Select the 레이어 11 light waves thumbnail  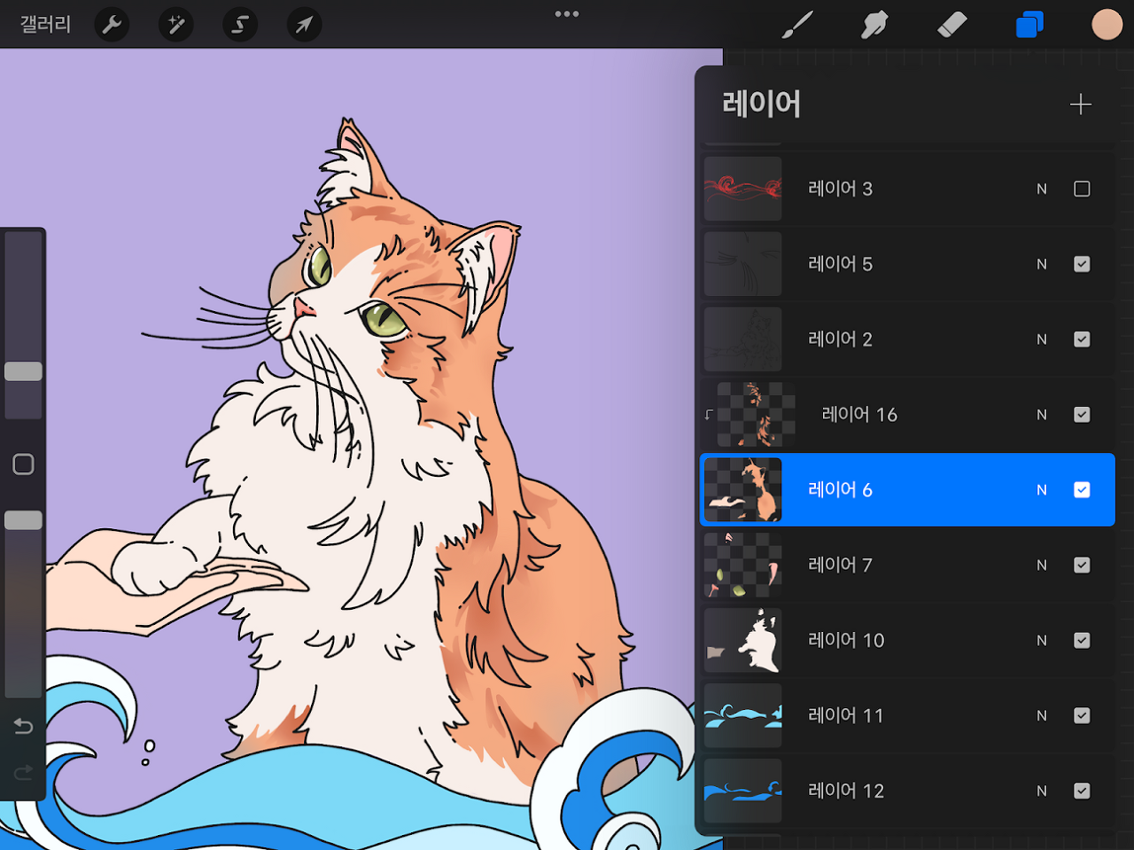(743, 716)
